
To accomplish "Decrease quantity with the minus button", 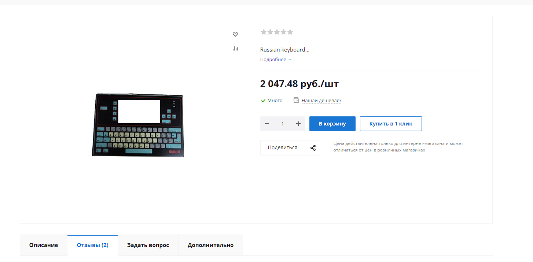I will click(x=267, y=124).
